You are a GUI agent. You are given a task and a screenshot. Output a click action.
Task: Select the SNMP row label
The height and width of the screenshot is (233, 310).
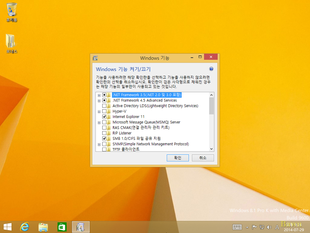coord(151,144)
